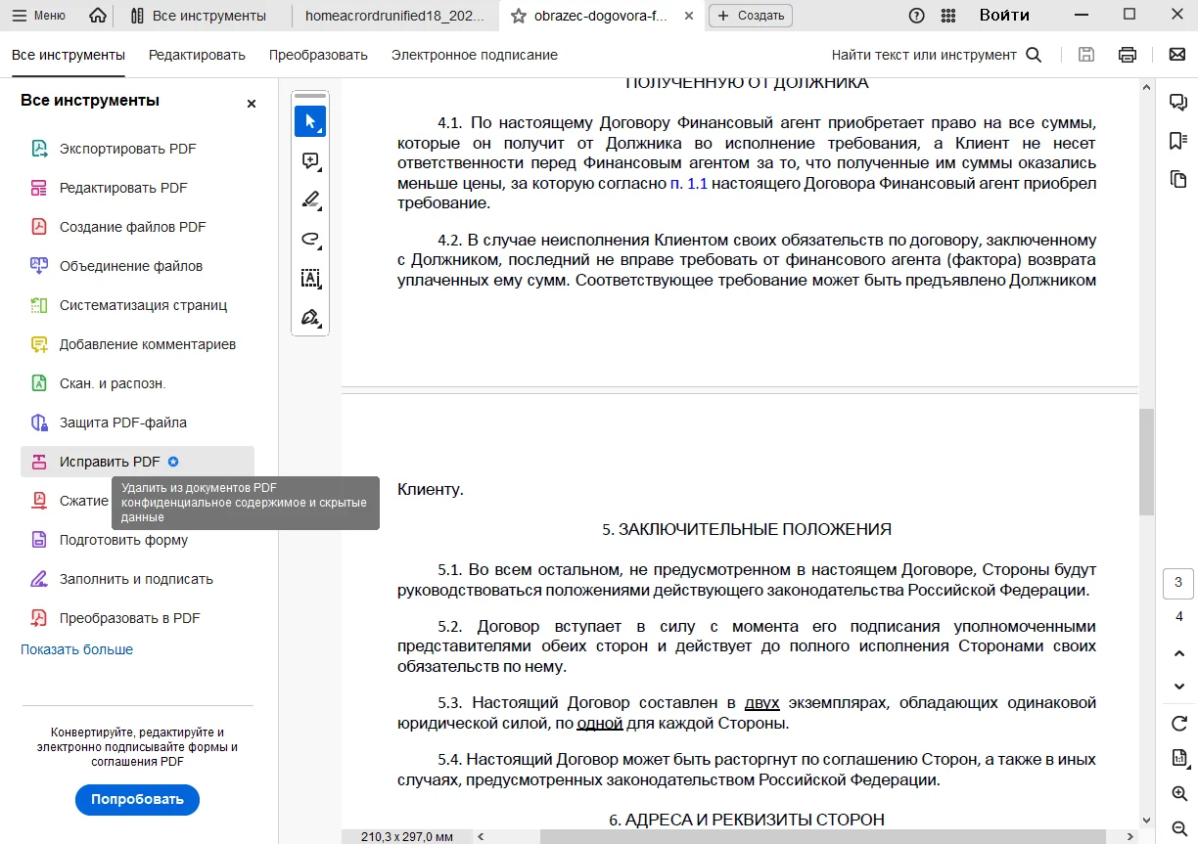This screenshot has width=1198, height=844.
Task: Select the text recognition box tool
Action: tap(310, 279)
